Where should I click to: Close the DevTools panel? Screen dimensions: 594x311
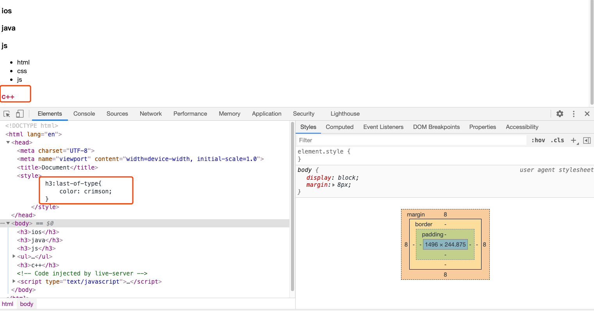click(x=587, y=114)
